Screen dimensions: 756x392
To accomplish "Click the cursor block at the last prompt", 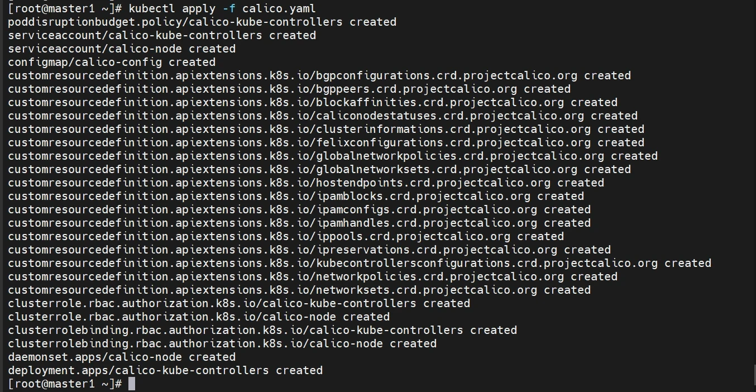I will point(132,384).
